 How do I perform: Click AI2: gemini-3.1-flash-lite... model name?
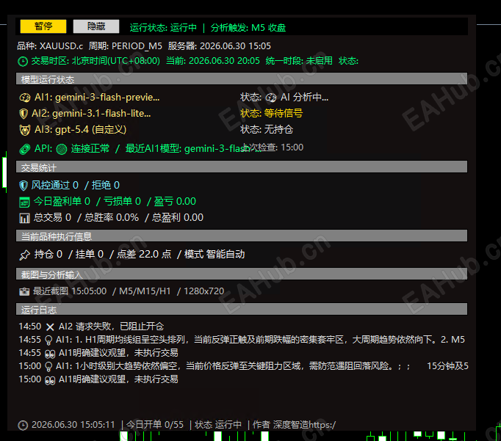pos(91,113)
